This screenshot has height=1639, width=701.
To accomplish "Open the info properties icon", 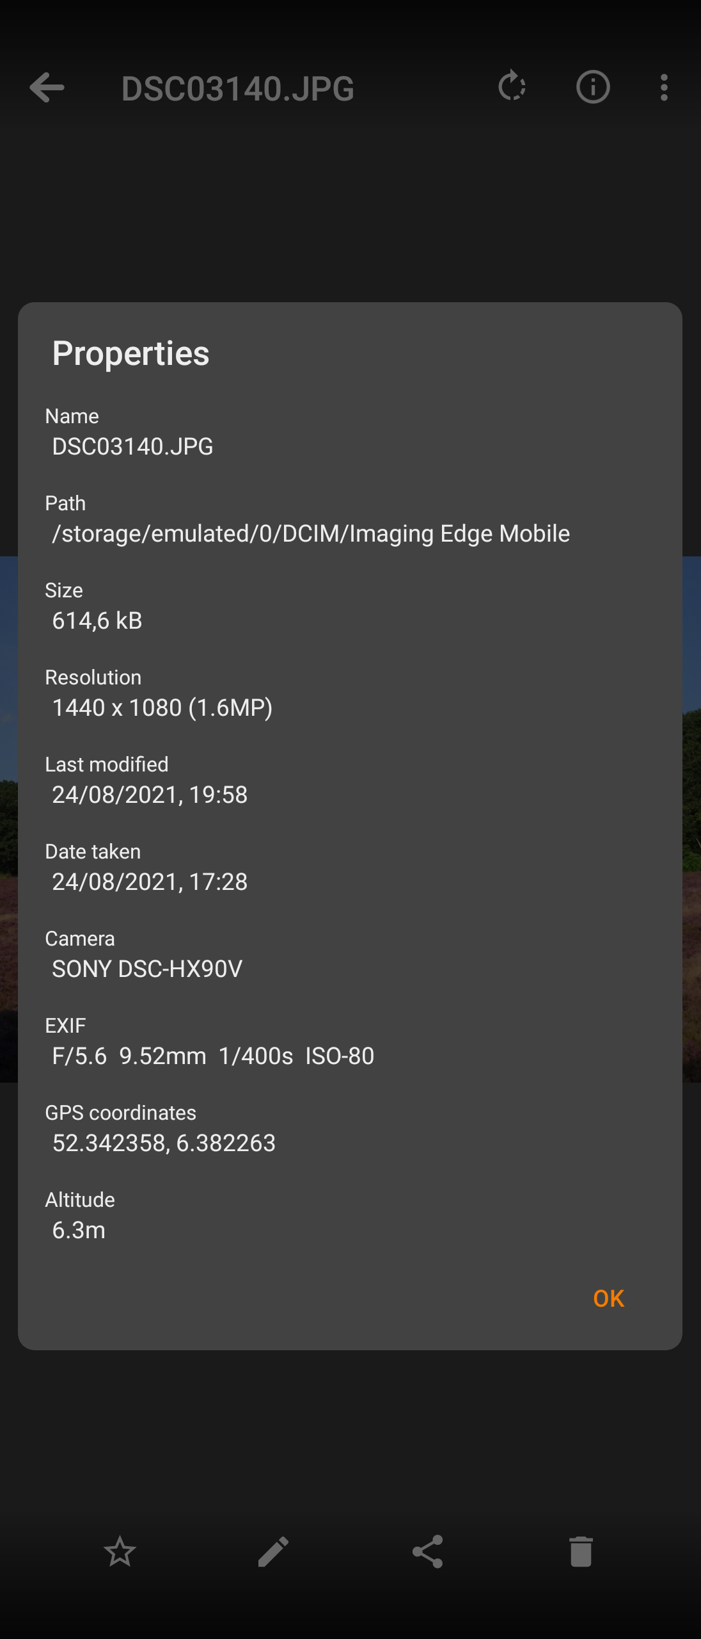I will point(593,87).
